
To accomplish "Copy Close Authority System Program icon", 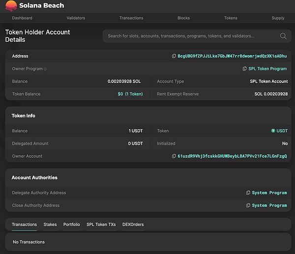I will 248,206.
